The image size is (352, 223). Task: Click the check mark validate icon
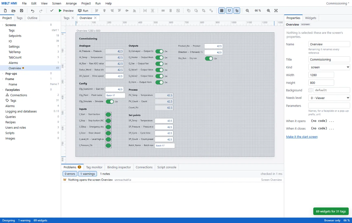click(52, 11)
